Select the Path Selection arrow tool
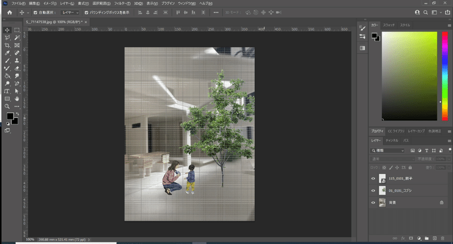The image size is (453, 244). click(x=17, y=91)
